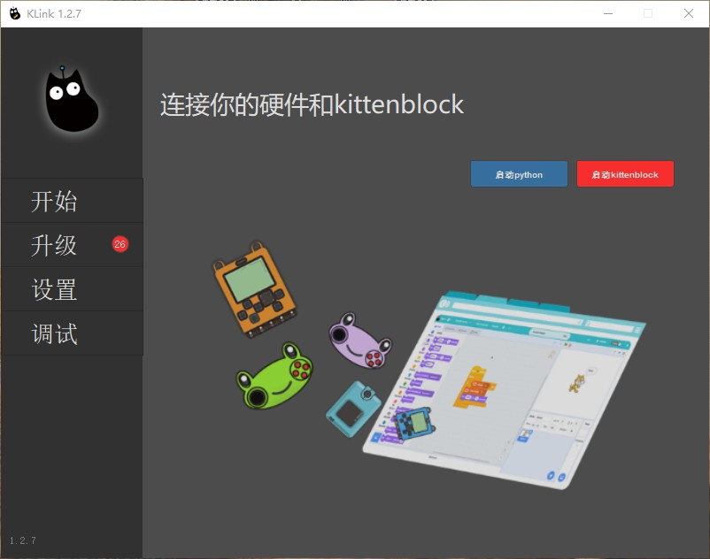Click the red 启动kittenblock button
The width and height of the screenshot is (710, 559).
tap(625, 174)
